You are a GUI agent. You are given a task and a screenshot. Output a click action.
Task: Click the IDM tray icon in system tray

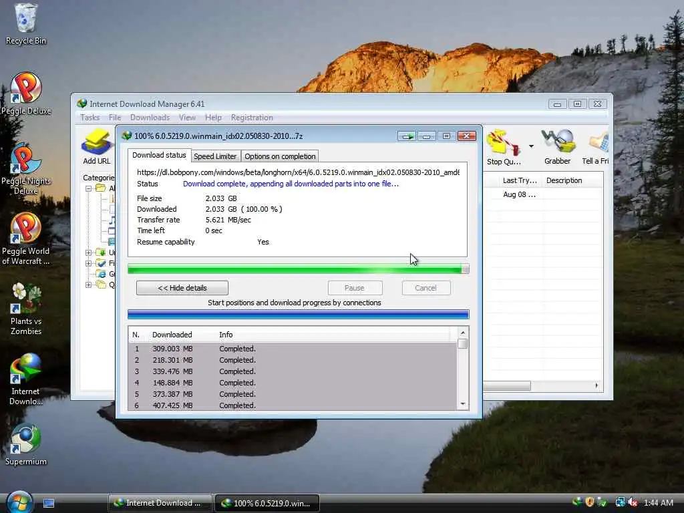(577, 502)
